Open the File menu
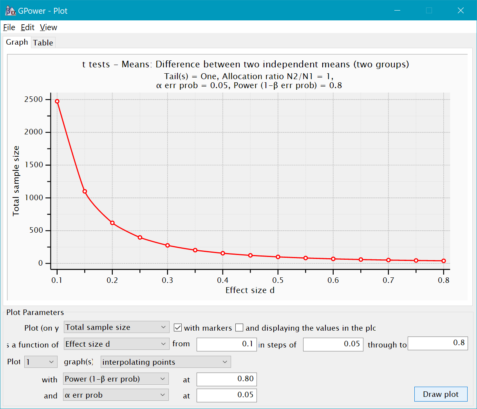This screenshot has height=409, width=477. point(9,27)
